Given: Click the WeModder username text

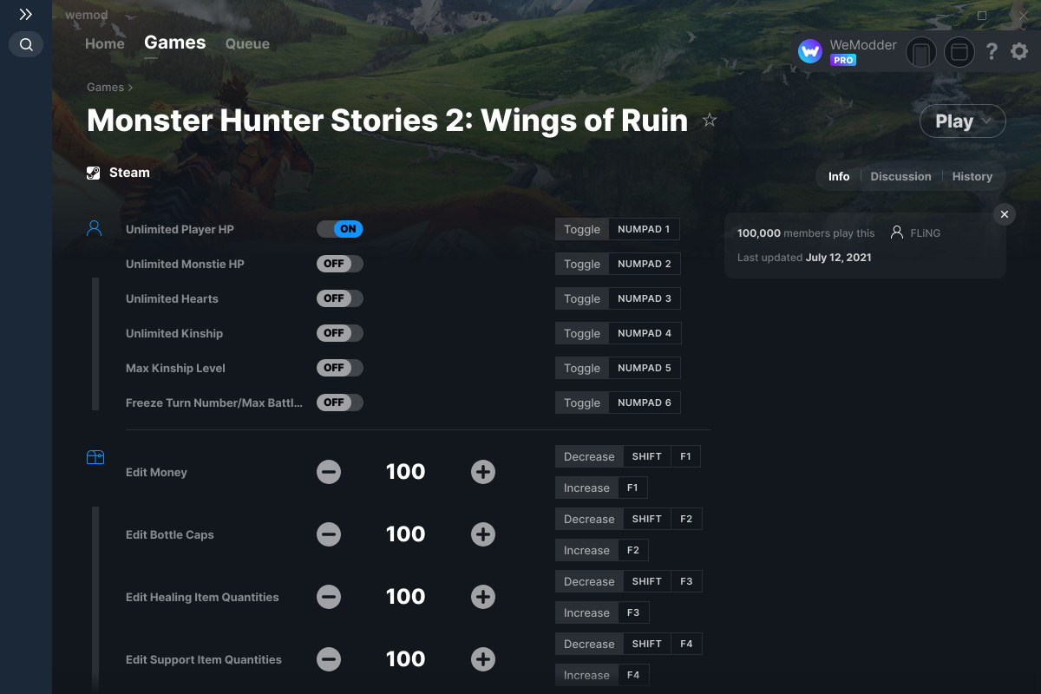Looking at the screenshot, I should point(863,45).
